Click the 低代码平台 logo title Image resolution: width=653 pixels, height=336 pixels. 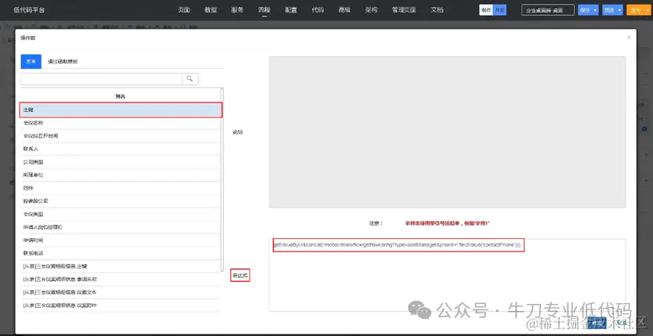click(29, 10)
